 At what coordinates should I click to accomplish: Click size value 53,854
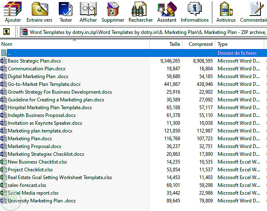coord(173,170)
